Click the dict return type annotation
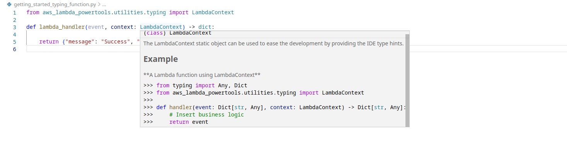This screenshot has width=567, height=143. pos(205,27)
